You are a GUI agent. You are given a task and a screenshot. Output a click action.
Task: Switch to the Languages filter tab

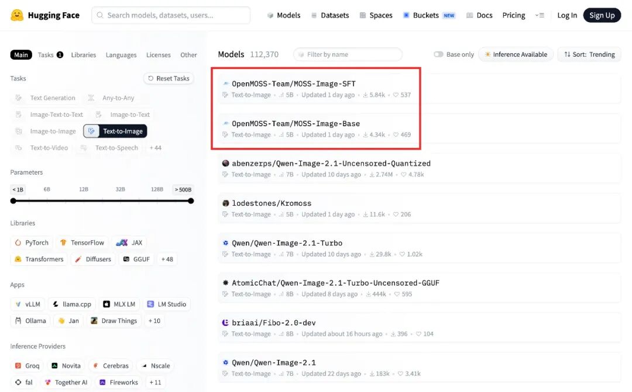coord(121,55)
